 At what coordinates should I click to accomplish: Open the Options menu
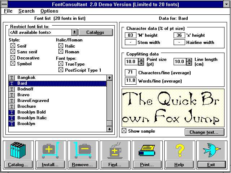click(49, 11)
